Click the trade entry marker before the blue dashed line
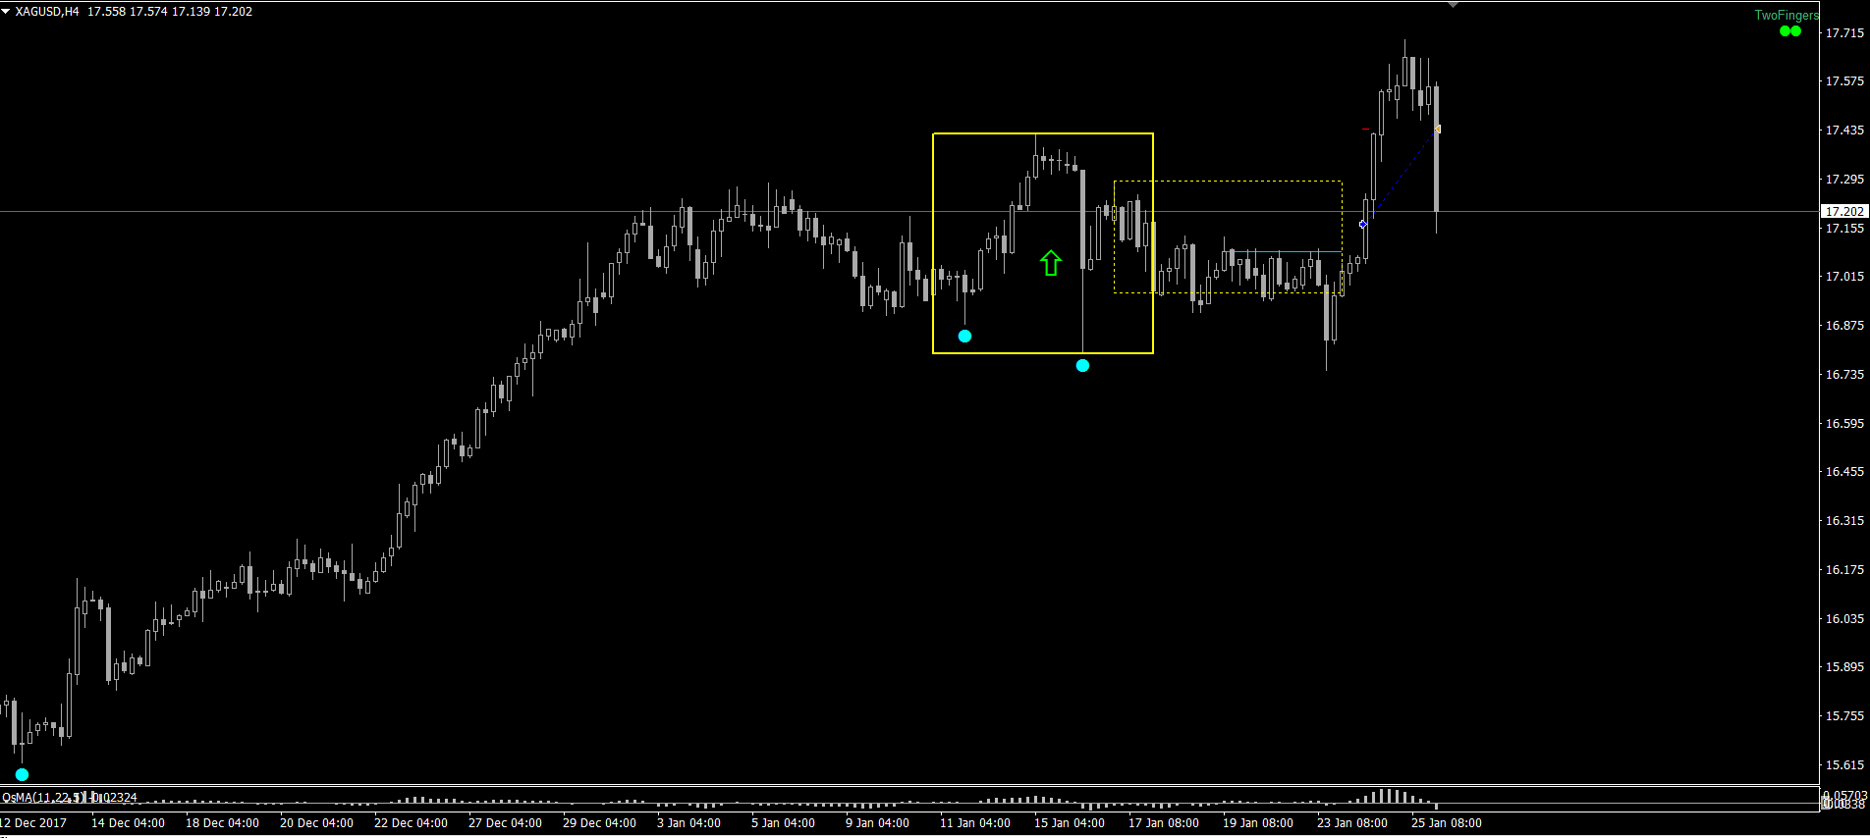Screen dimensions: 1870x838 [1363, 224]
